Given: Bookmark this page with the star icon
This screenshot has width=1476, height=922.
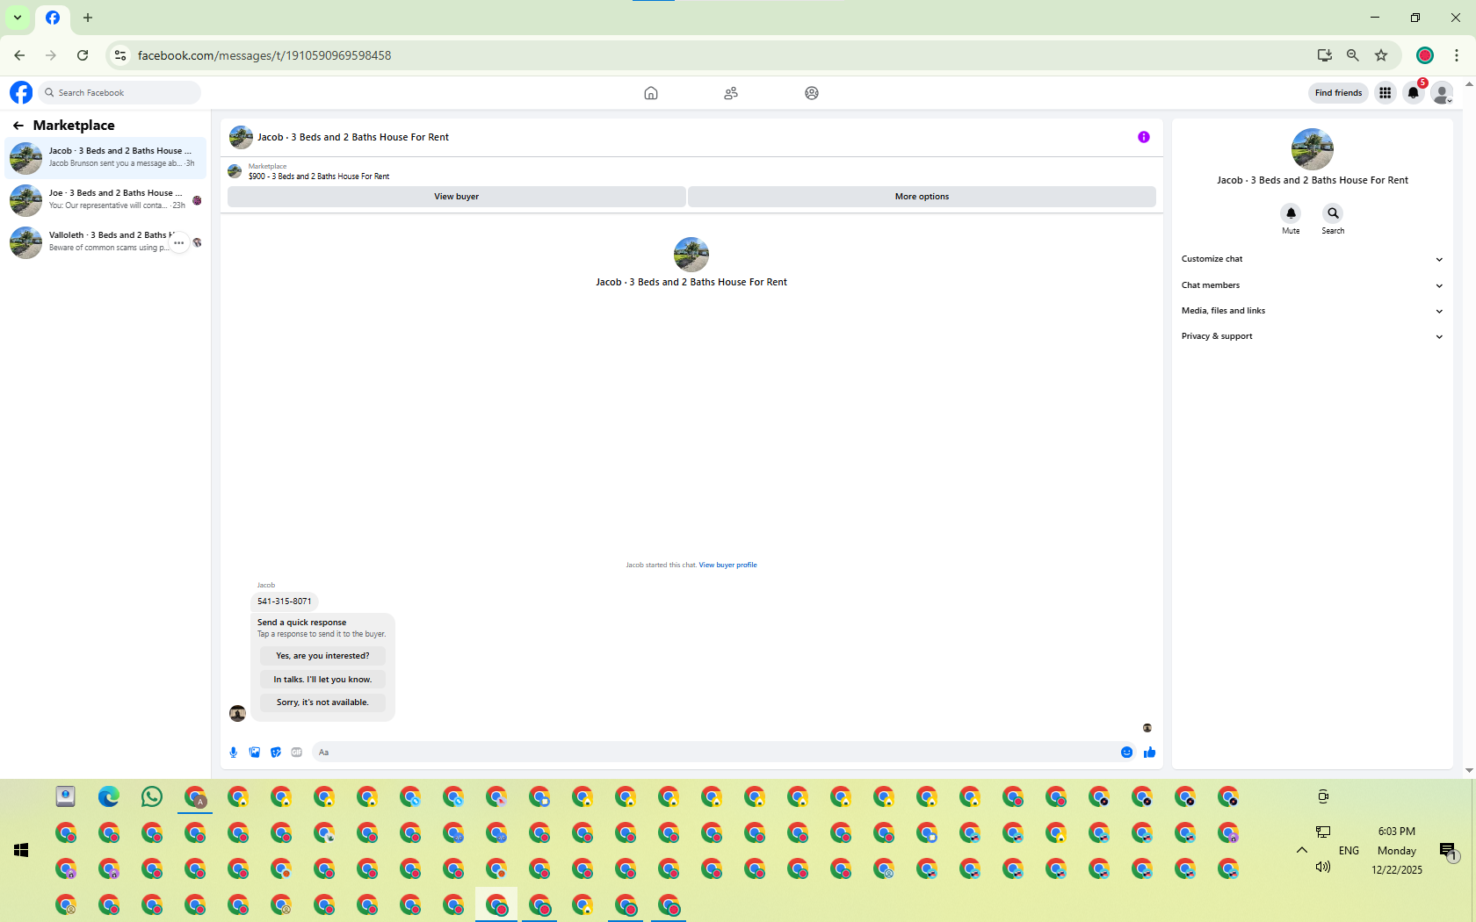Looking at the screenshot, I should click(x=1381, y=55).
